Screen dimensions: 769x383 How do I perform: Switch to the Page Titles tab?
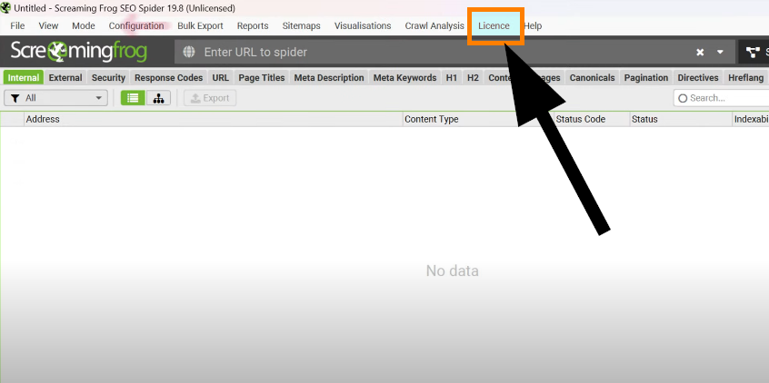point(262,78)
